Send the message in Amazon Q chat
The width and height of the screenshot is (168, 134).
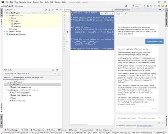(160, 118)
